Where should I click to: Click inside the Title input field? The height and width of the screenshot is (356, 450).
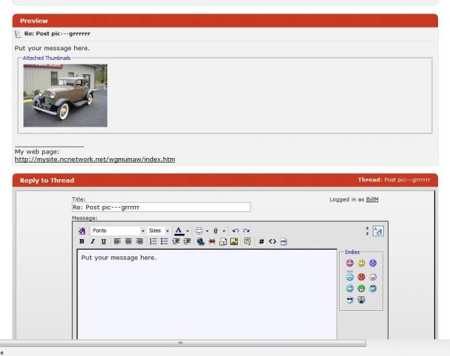coord(161,207)
